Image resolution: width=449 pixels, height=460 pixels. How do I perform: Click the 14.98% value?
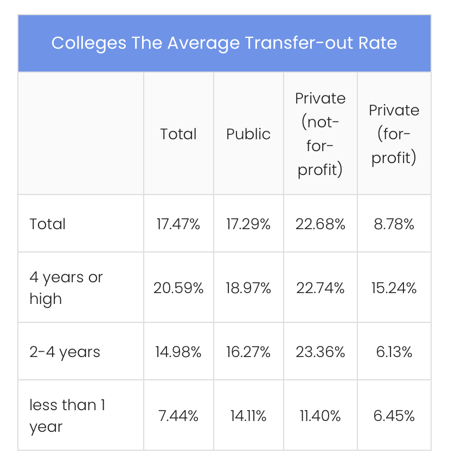coord(178,352)
